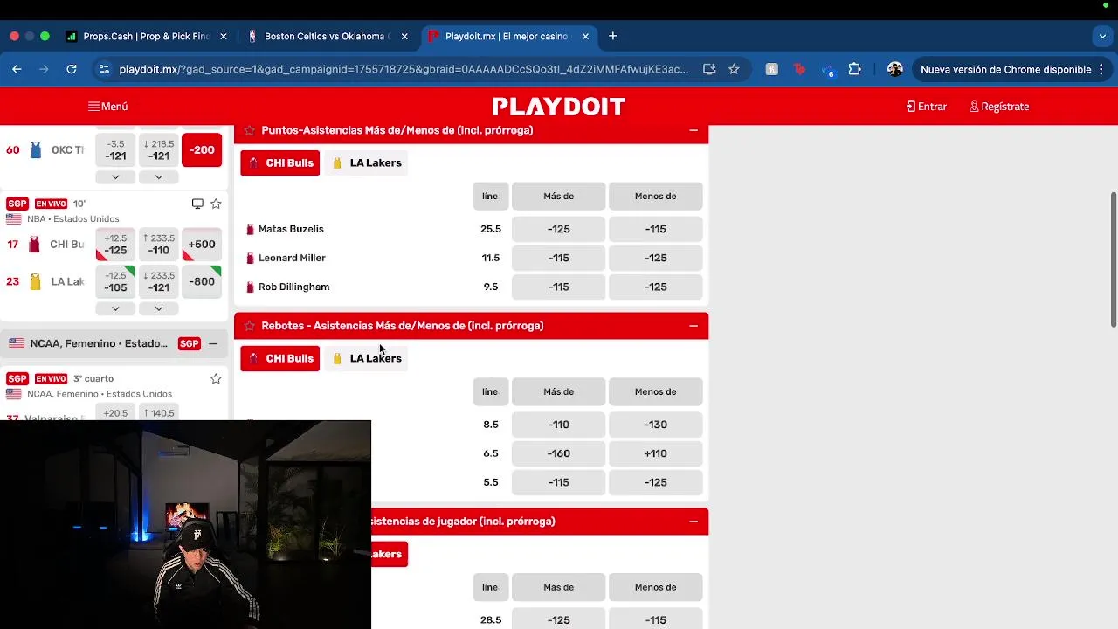The height and width of the screenshot is (629, 1118).
Task: Collapse the Puntos-Asistencias market section
Action: 694,130
